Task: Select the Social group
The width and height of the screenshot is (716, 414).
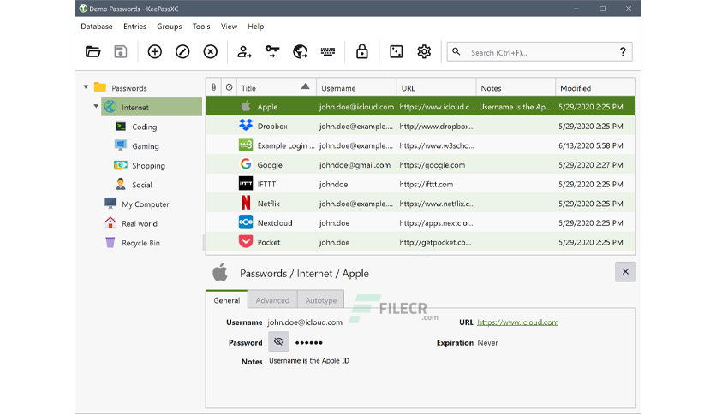Action: click(141, 185)
